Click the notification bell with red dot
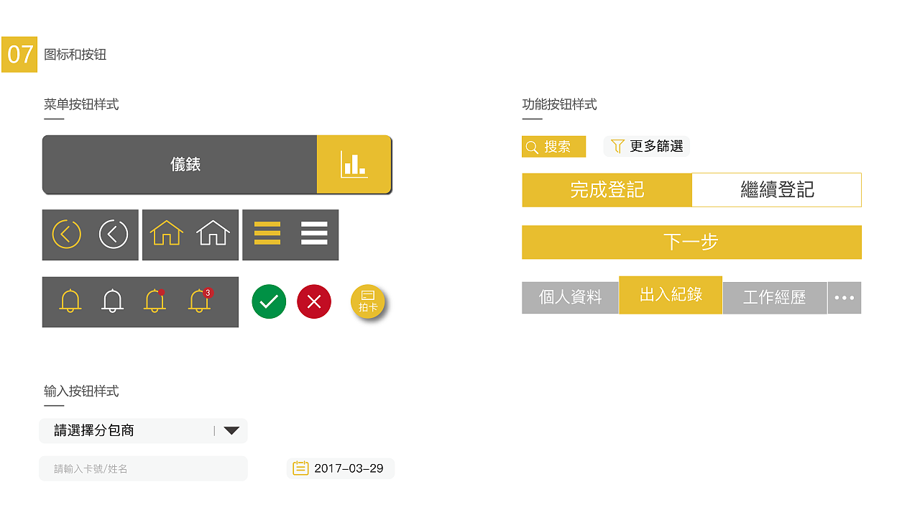This screenshot has height=518, width=920. point(155,301)
